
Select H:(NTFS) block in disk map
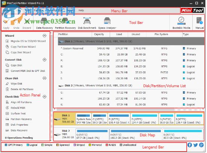(136, 134)
